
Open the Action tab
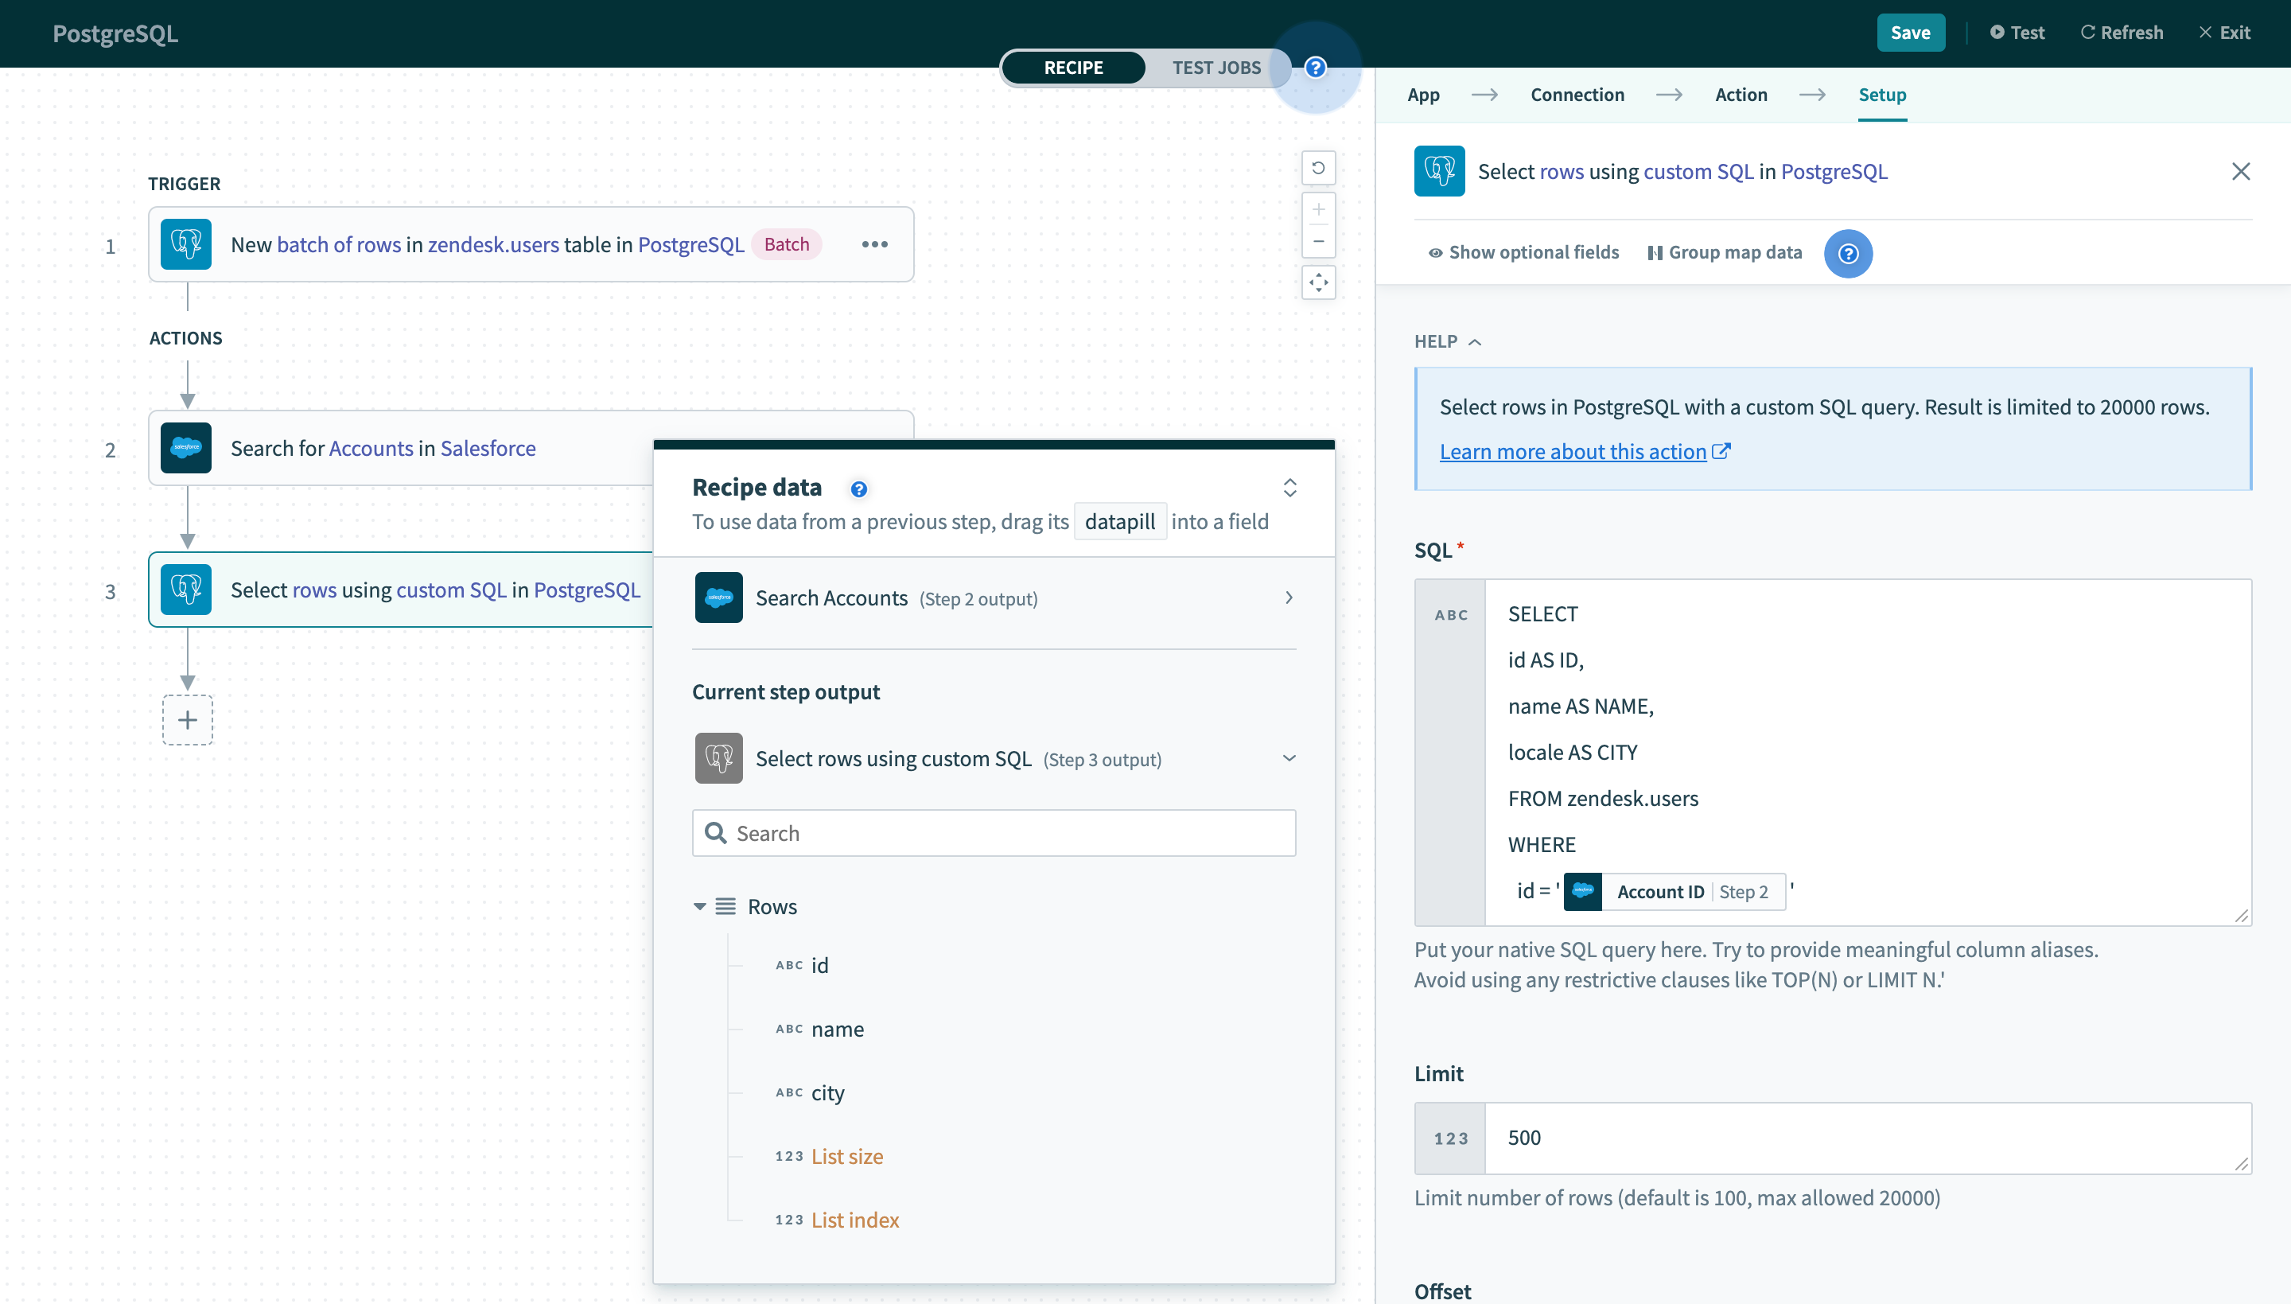point(1741,95)
